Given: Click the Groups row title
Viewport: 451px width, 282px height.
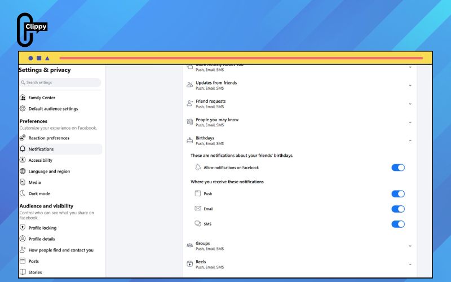Looking at the screenshot, I should (203, 243).
